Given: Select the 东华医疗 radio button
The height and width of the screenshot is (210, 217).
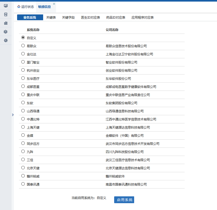Looking at the screenshot, I should point(23,78).
